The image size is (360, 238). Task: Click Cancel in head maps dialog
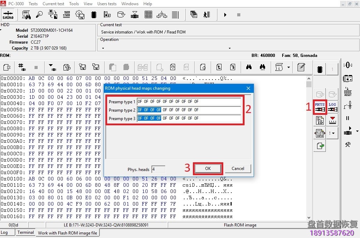(x=238, y=169)
